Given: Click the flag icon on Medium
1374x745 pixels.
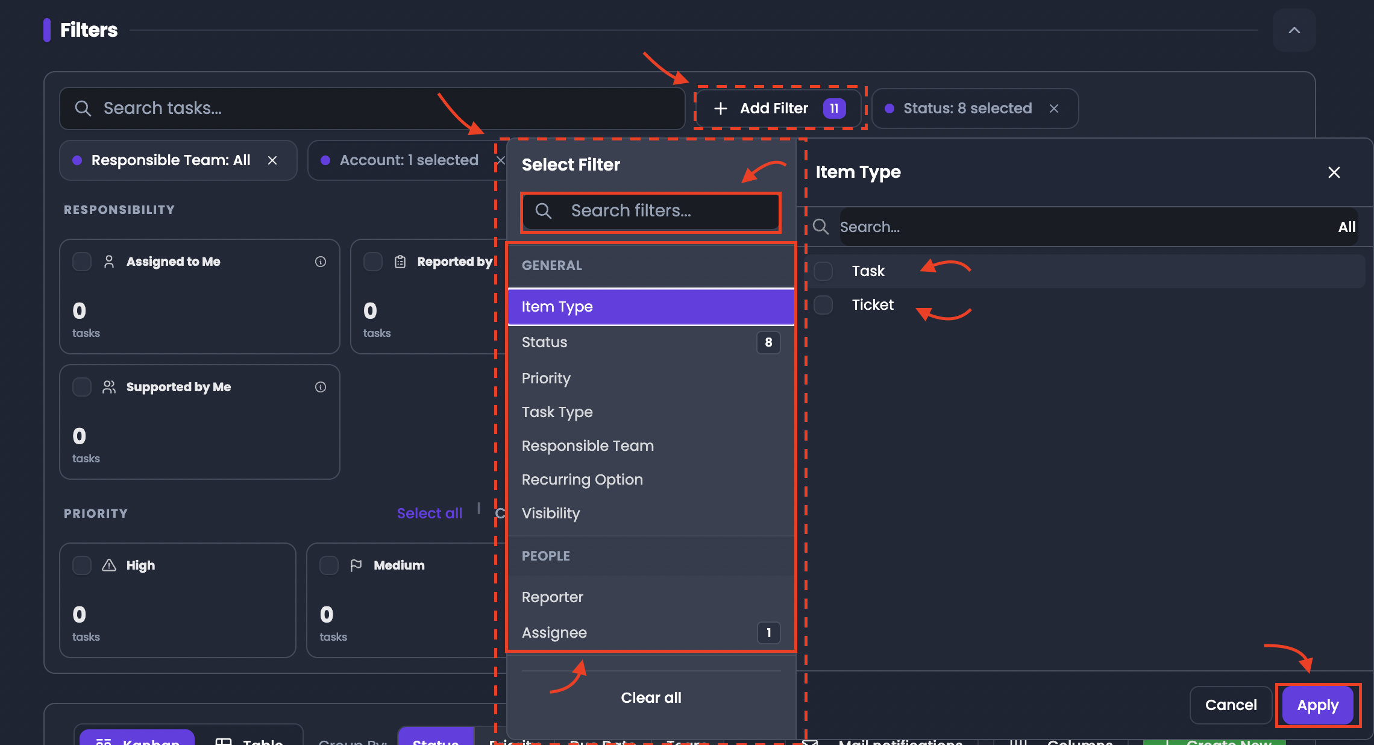Looking at the screenshot, I should 356,565.
